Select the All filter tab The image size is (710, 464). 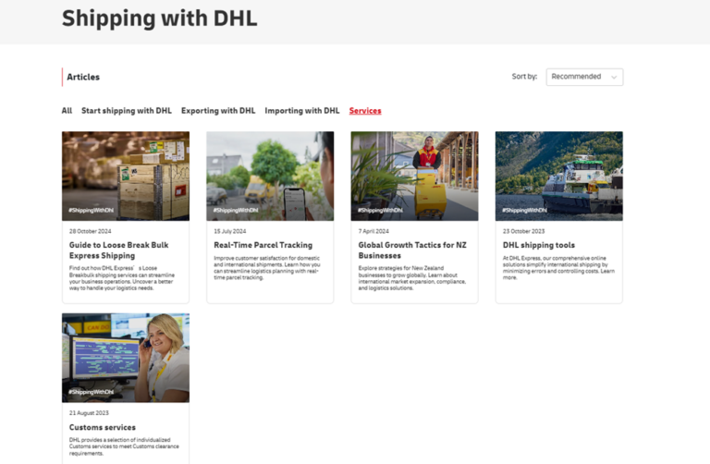tap(67, 111)
